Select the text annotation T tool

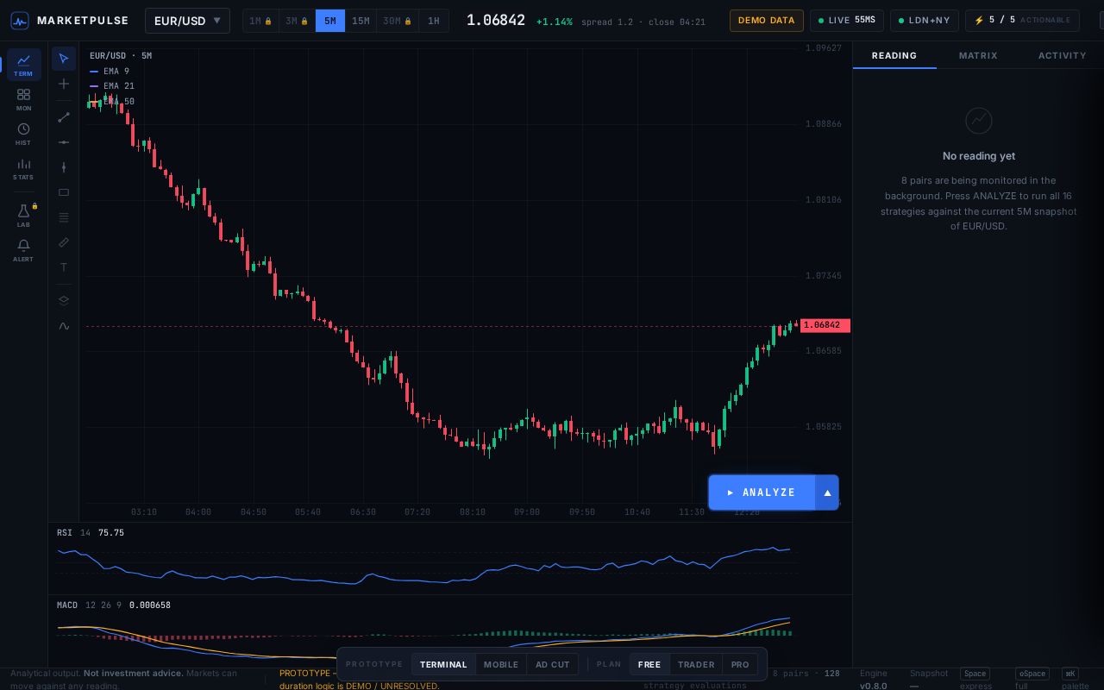(x=64, y=267)
